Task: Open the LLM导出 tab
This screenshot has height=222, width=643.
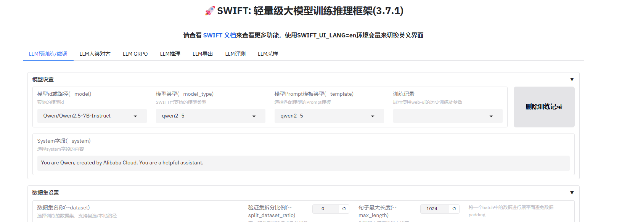Action: [203, 54]
